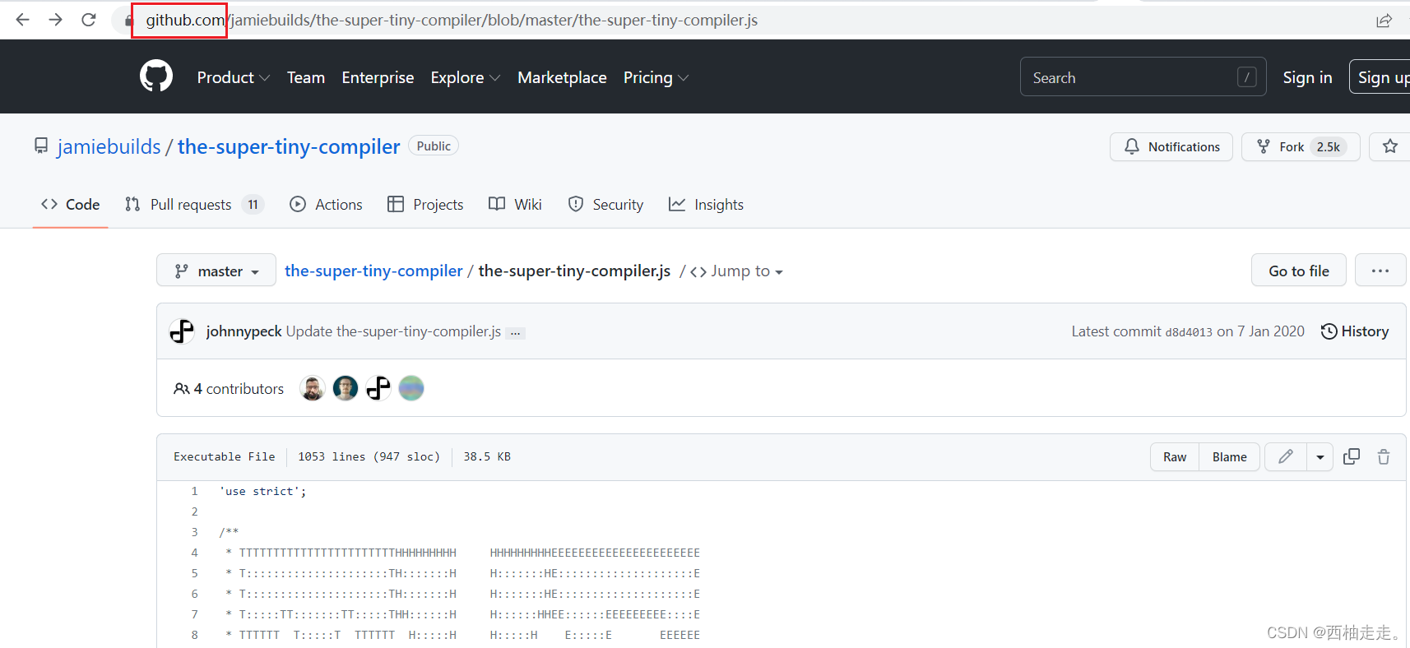The width and height of the screenshot is (1410, 648).
Task: Click the repository book icon
Action: point(41,146)
